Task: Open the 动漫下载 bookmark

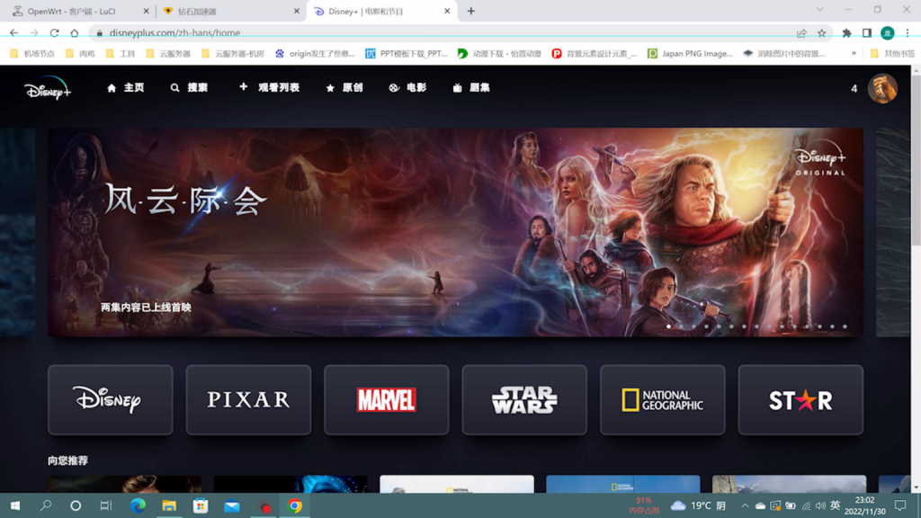Action: 500,53
